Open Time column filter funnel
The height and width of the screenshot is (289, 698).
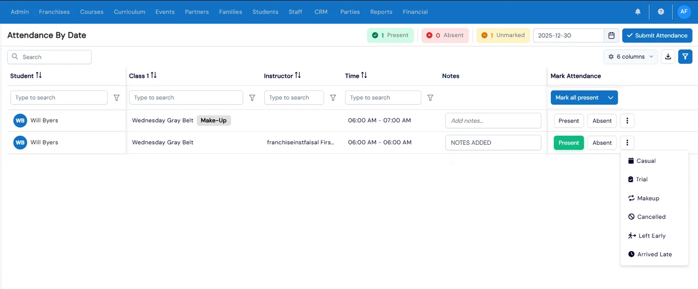pyautogui.click(x=430, y=98)
